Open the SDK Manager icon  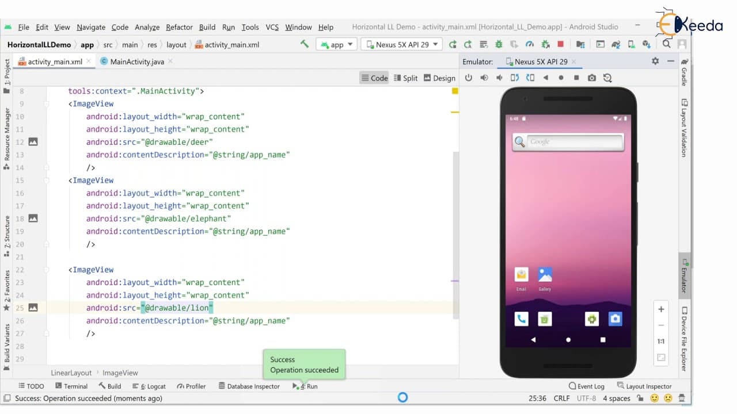coord(647,44)
